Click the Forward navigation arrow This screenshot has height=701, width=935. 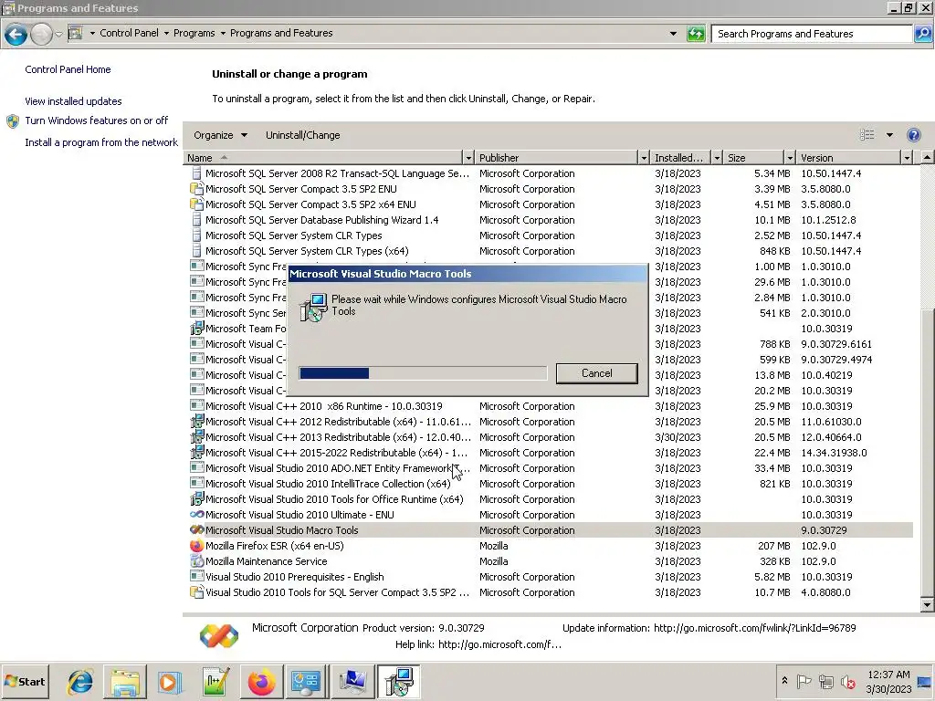[41, 34]
